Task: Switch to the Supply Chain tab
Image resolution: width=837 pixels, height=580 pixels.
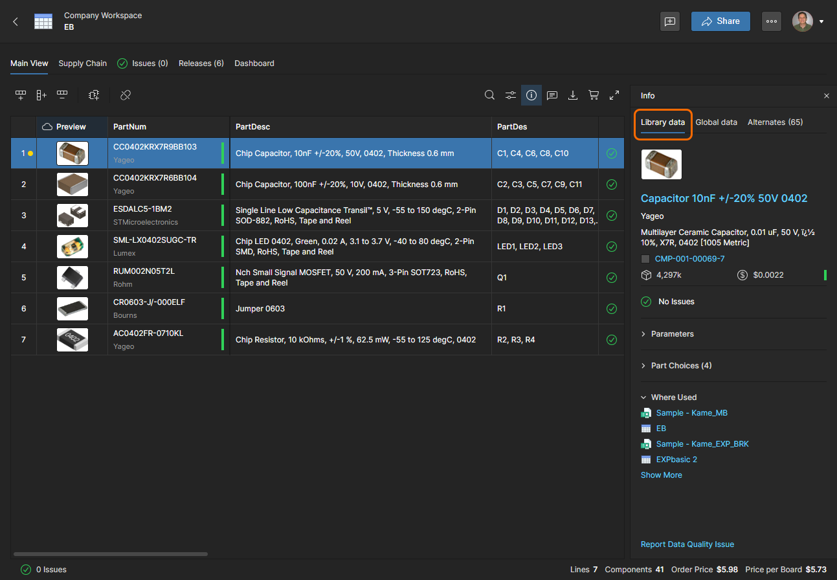Action: coord(82,63)
